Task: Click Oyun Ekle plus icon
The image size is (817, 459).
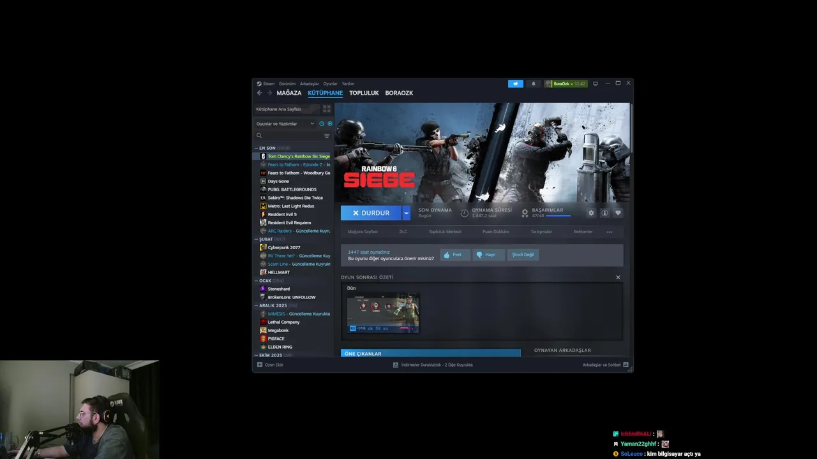Action: point(260,365)
